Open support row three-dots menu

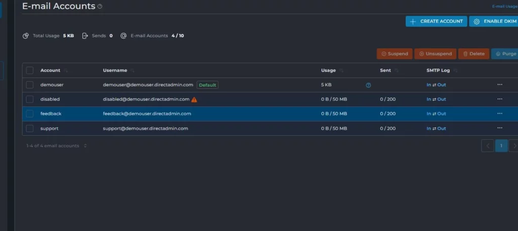(x=499, y=128)
